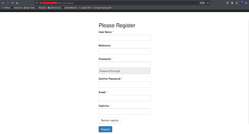
Task: Open the Pocket save icon
Action: click(x=227, y=3)
